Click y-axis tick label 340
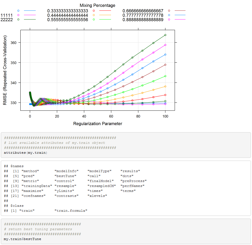 coord(13,83)
